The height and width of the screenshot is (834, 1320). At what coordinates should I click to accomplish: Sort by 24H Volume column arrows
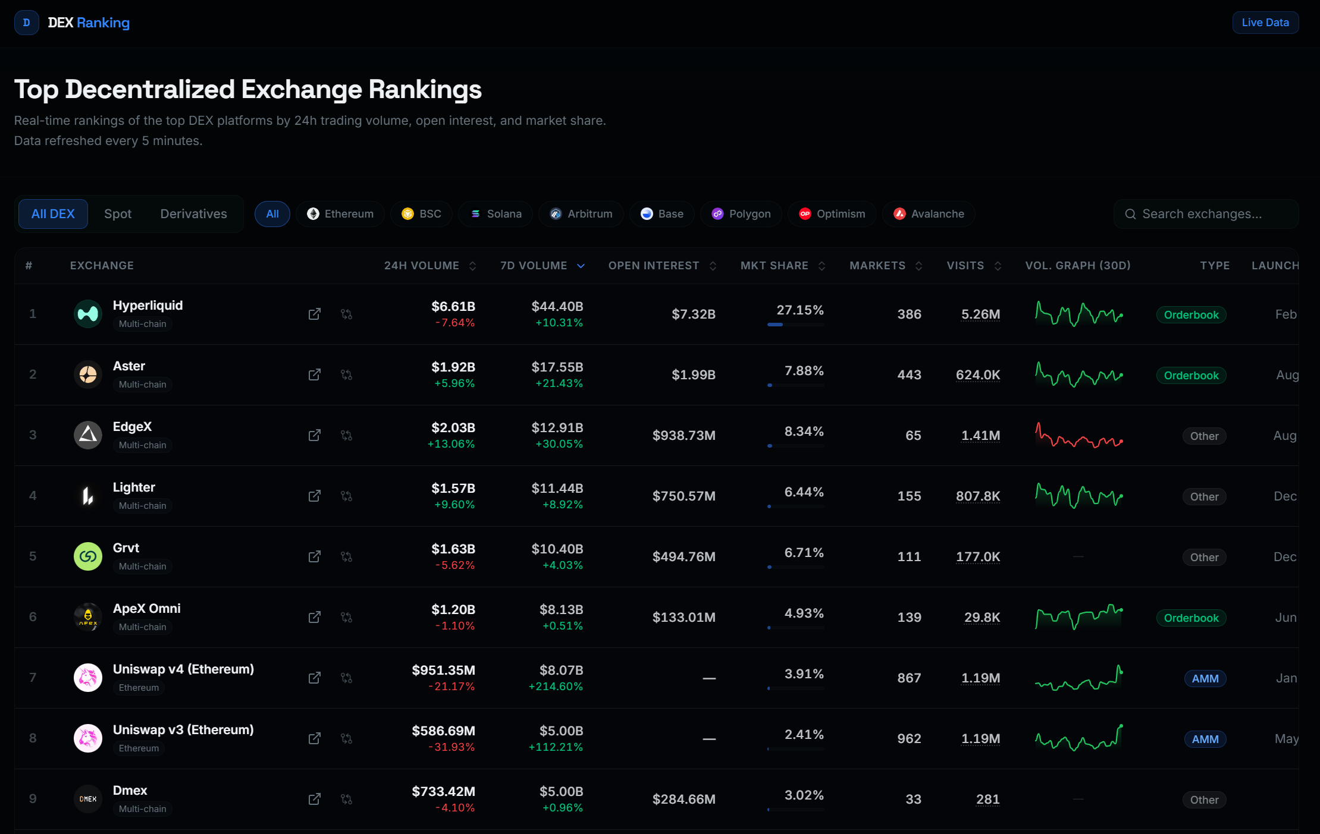[472, 266]
